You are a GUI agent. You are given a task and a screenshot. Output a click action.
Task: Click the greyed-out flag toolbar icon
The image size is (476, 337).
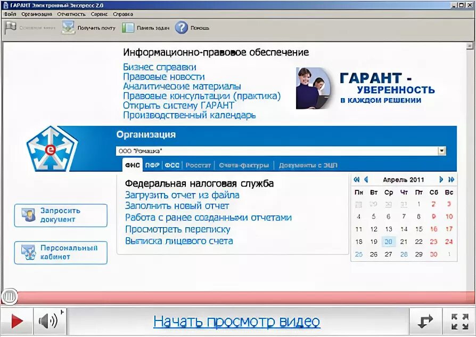pyautogui.click(x=10, y=28)
